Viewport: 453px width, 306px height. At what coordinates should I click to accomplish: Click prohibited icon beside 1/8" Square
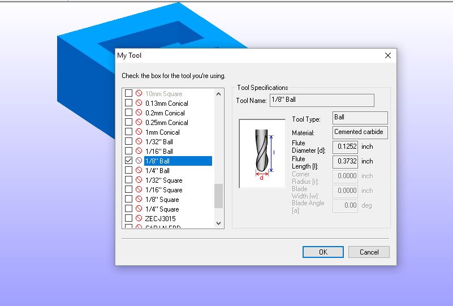[139, 199]
